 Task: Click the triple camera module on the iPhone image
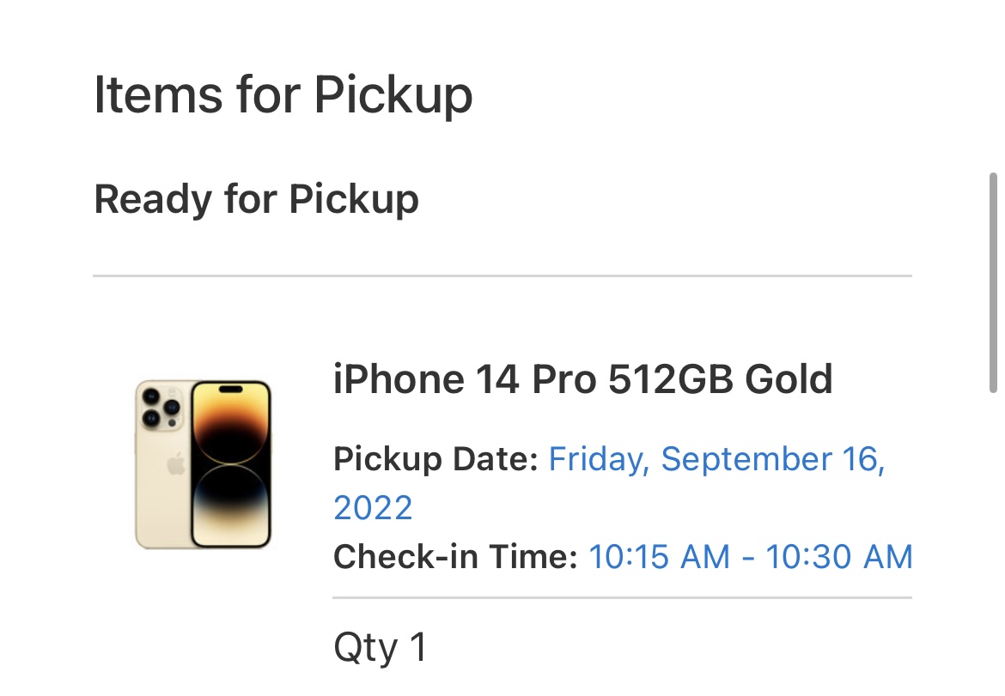pyautogui.click(x=161, y=407)
